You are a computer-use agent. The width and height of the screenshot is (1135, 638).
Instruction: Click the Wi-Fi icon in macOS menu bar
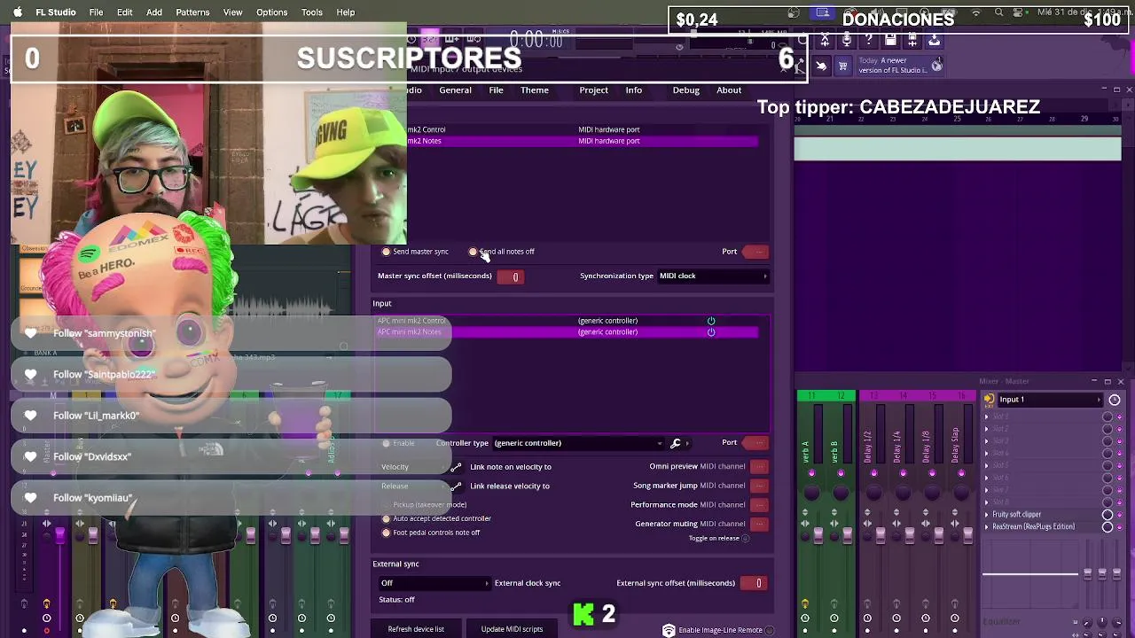(x=976, y=12)
